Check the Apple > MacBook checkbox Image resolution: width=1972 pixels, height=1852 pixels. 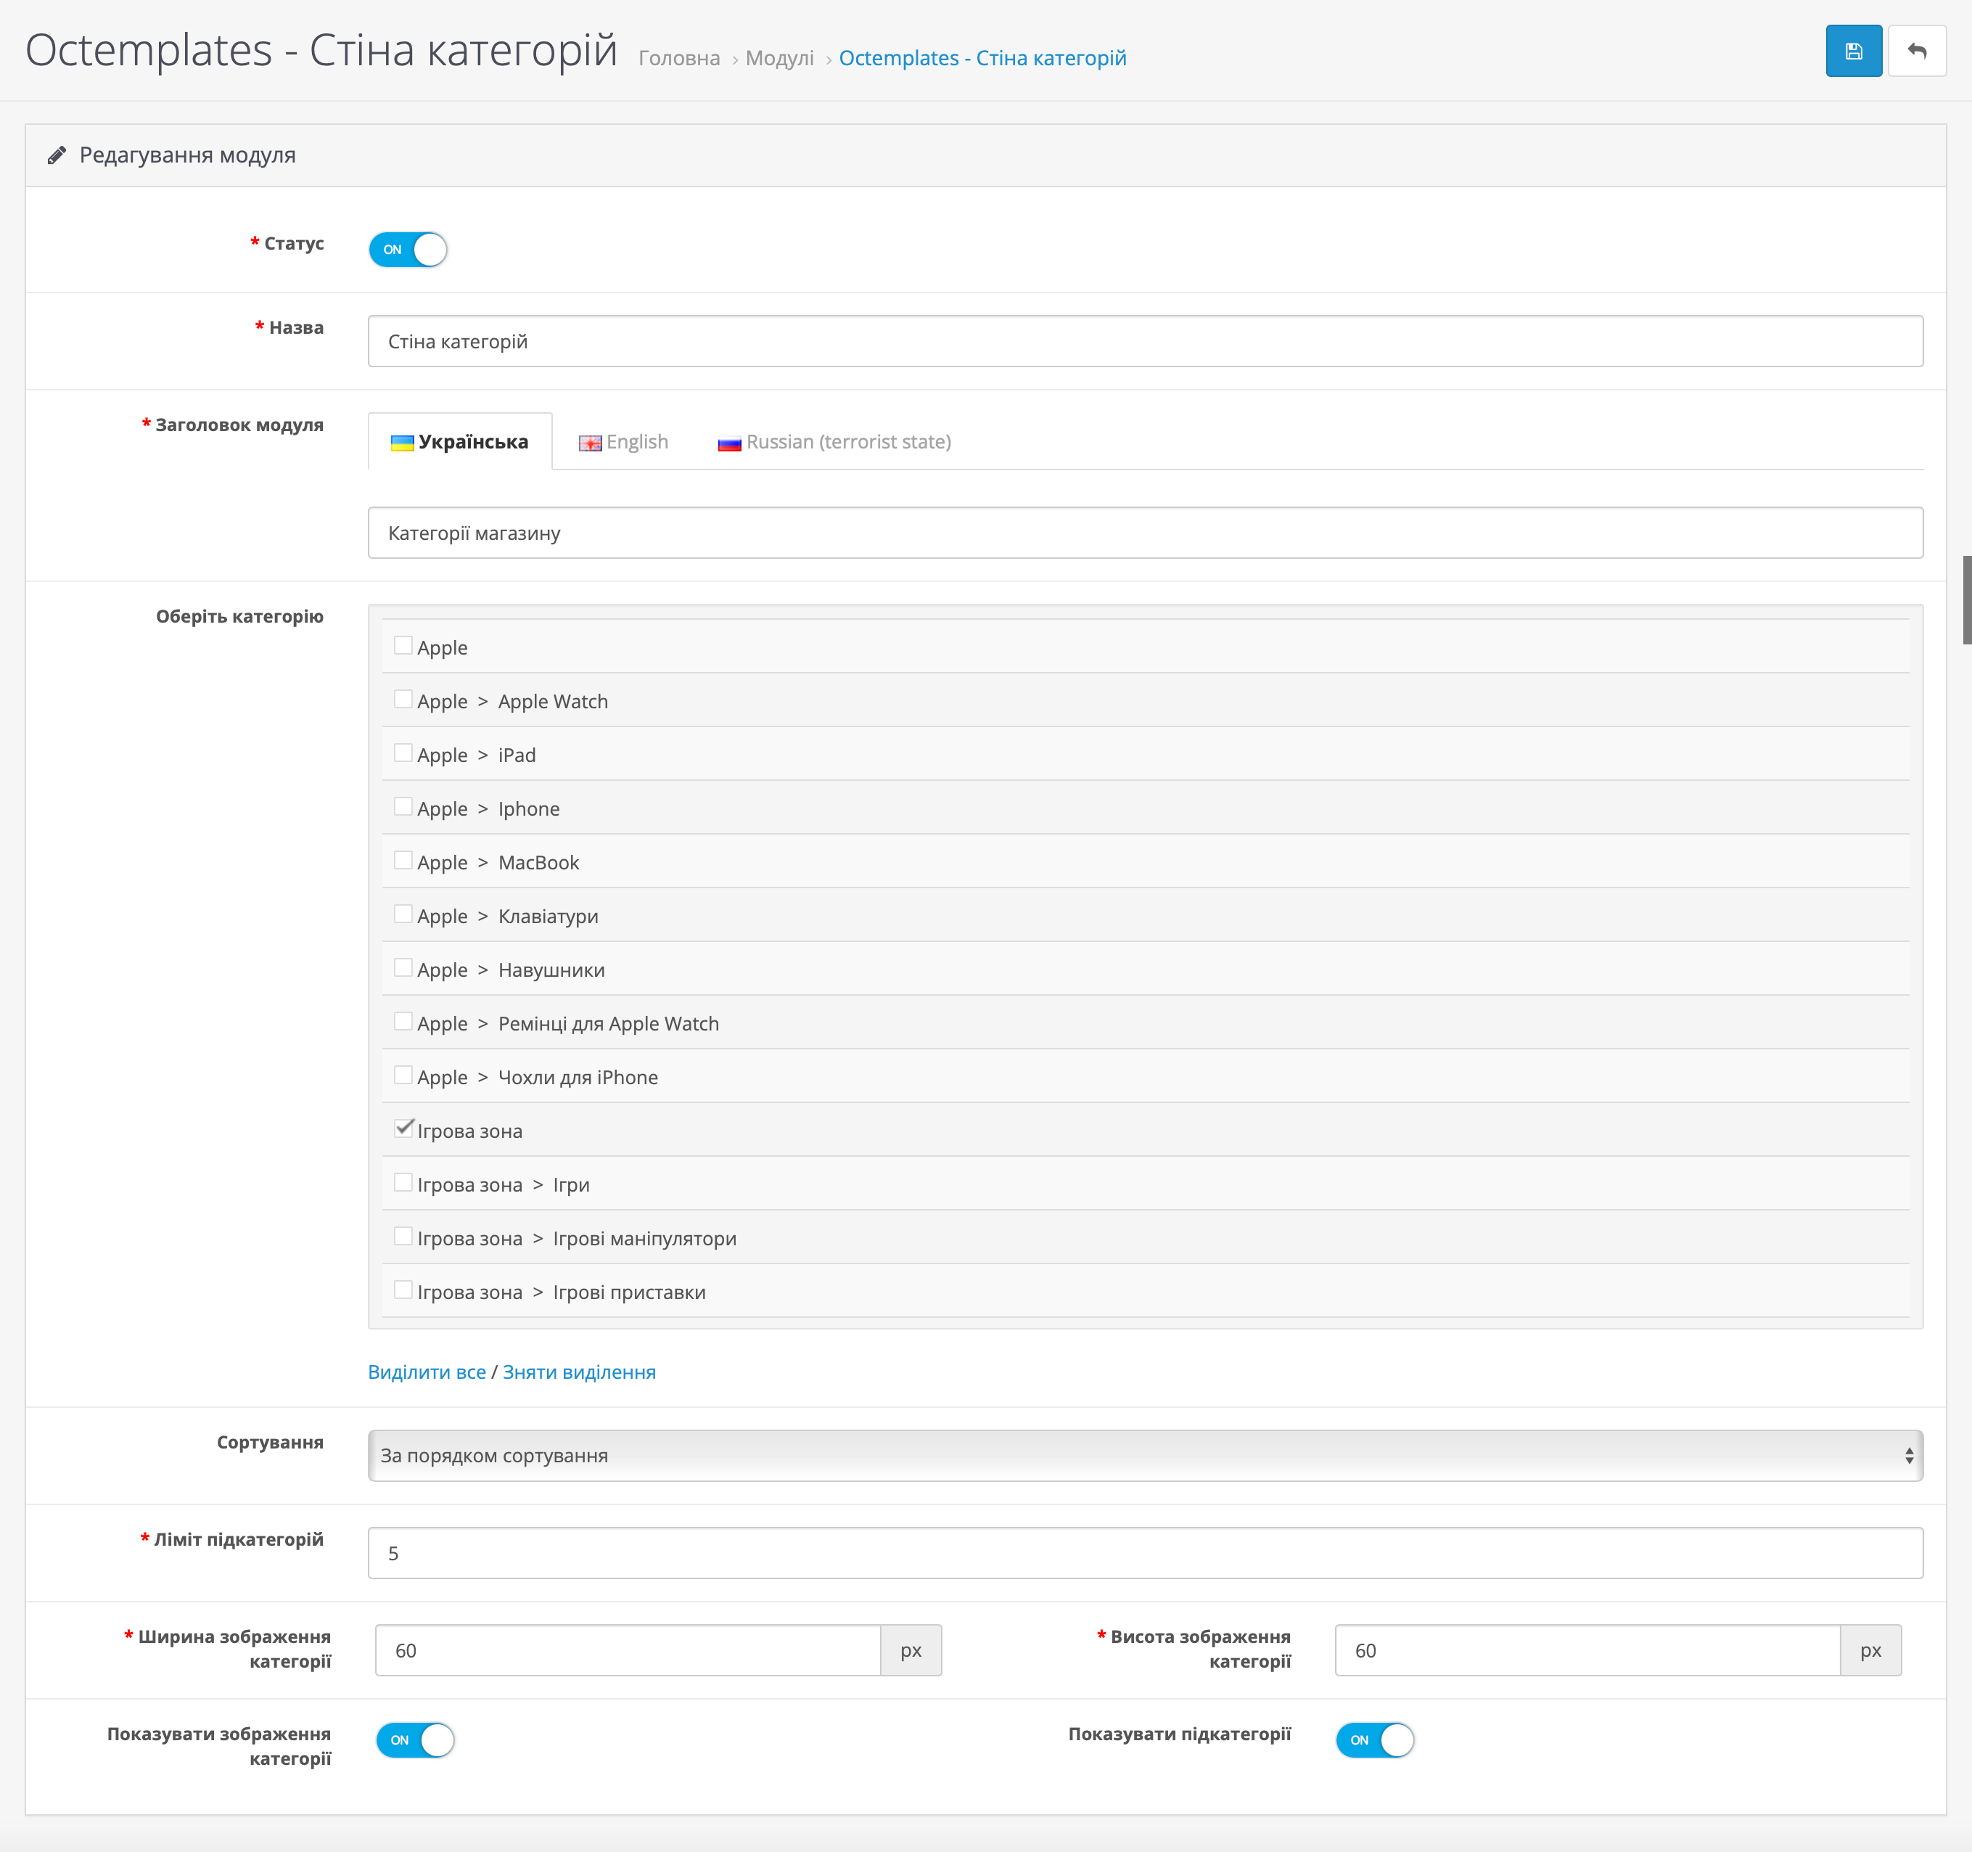[x=403, y=860]
